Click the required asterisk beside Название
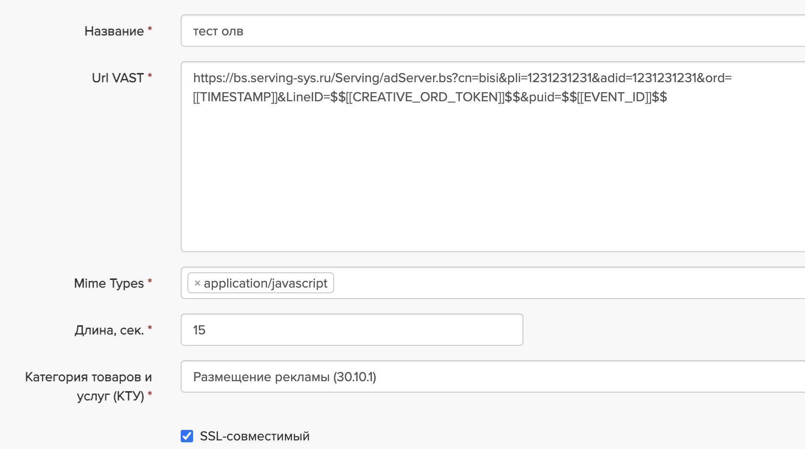 pos(150,29)
